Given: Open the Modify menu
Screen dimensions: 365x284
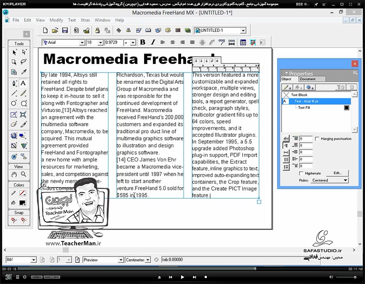Looking at the screenshot, I should pyautogui.click(x=56, y=20).
